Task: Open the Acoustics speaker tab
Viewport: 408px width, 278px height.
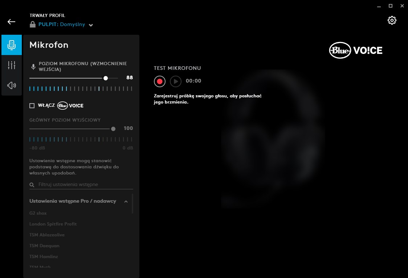Action: coord(12,85)
